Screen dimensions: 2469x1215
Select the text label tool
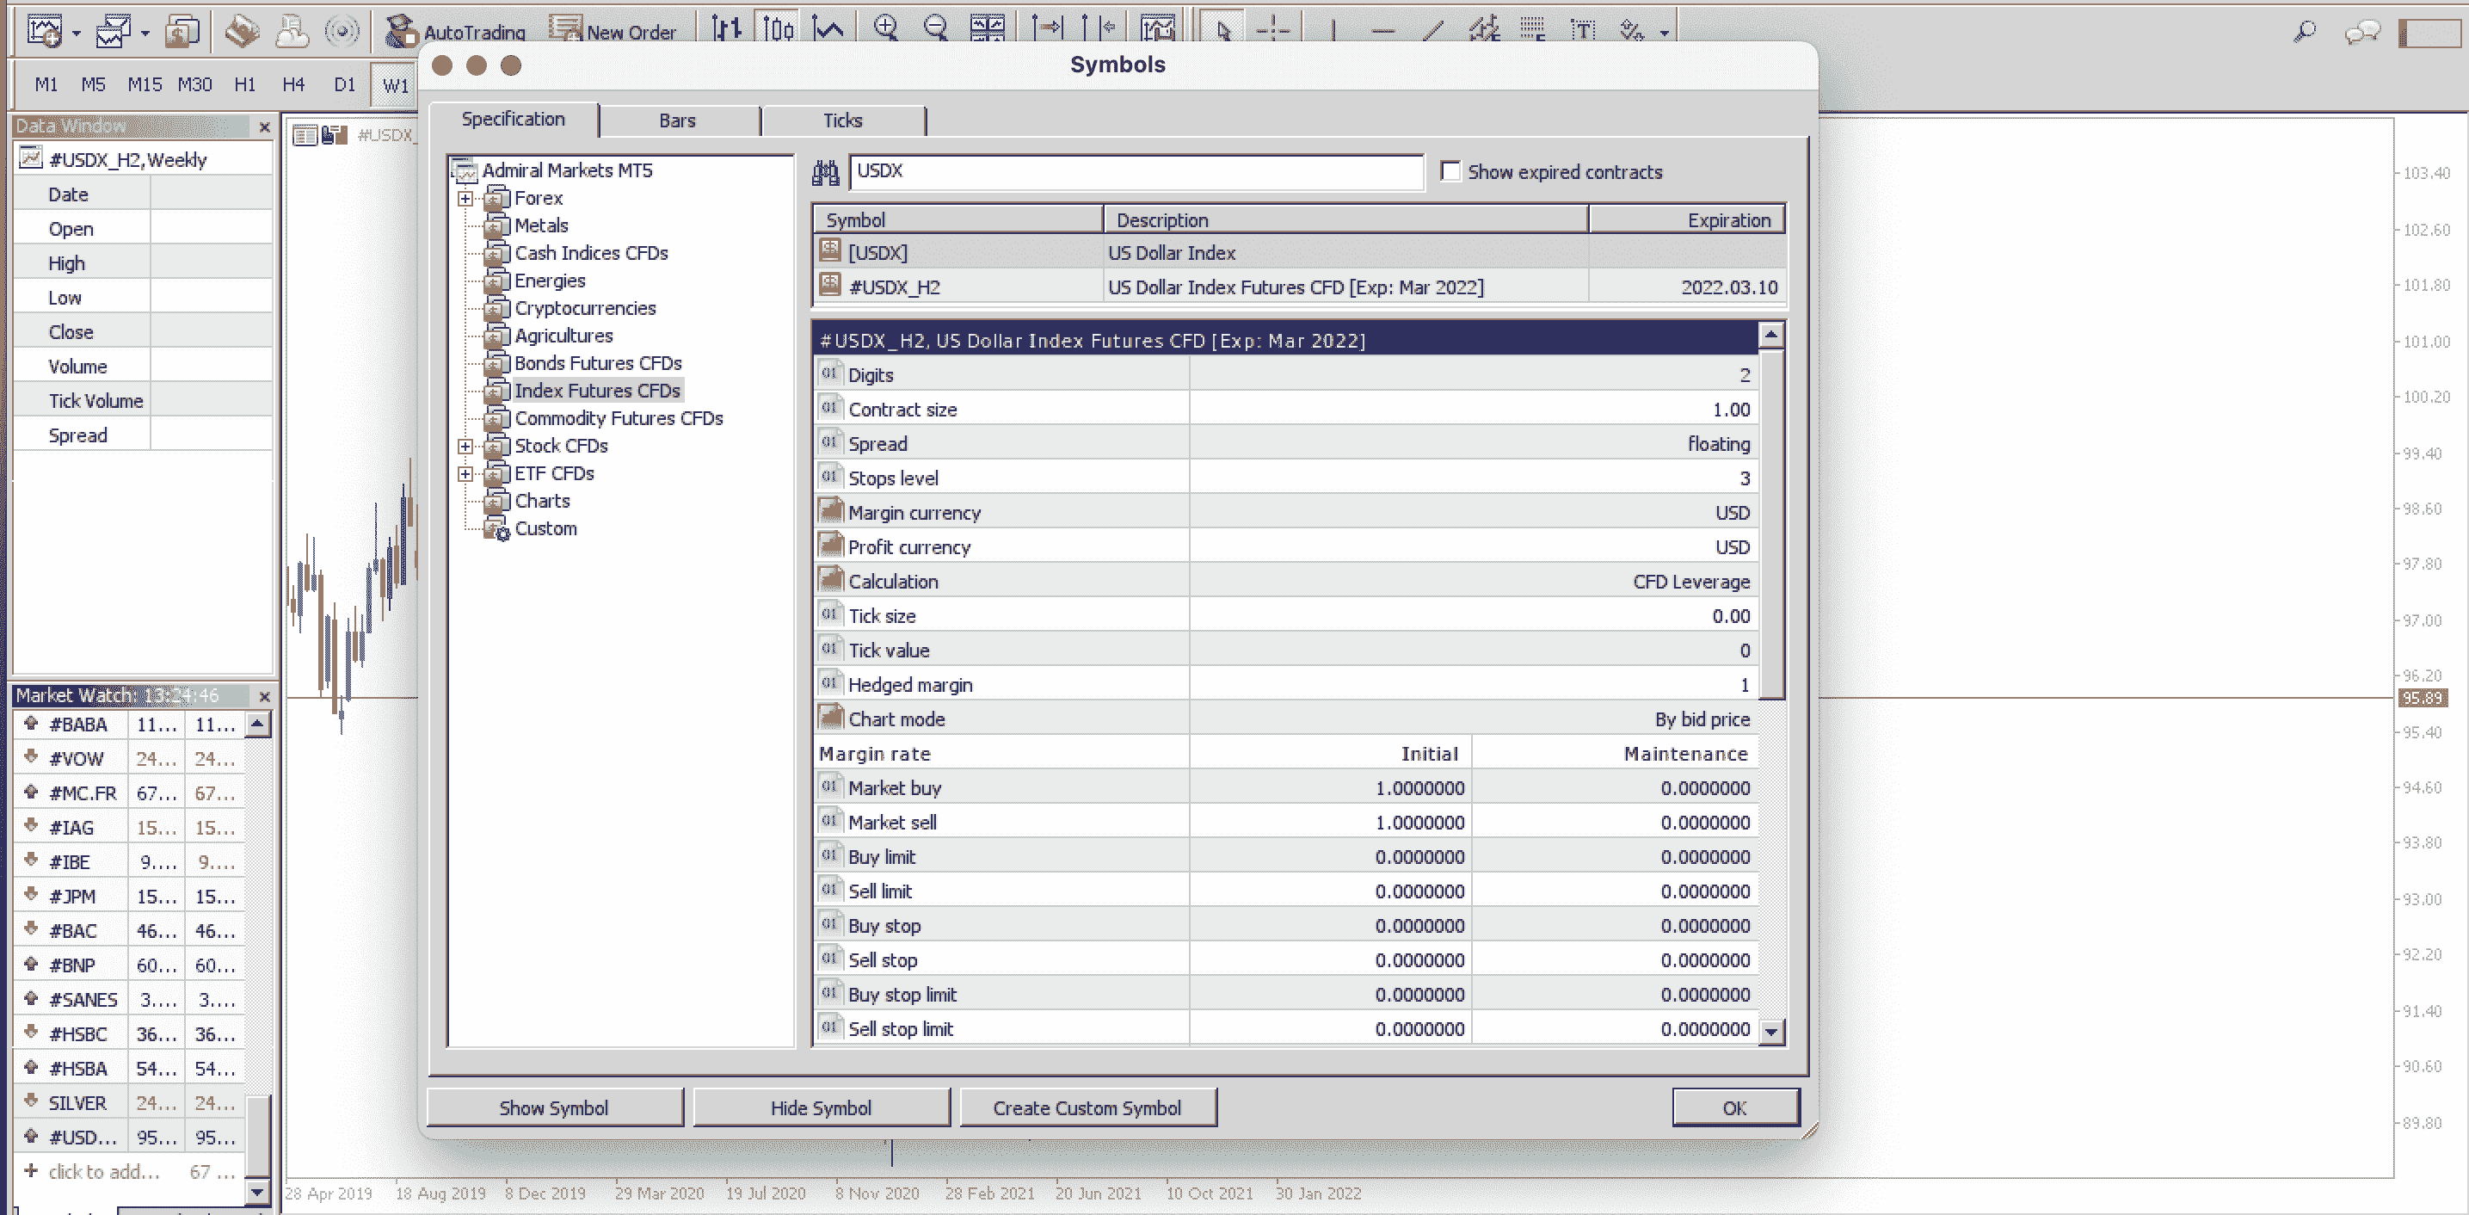click(x=1582, y=30)
